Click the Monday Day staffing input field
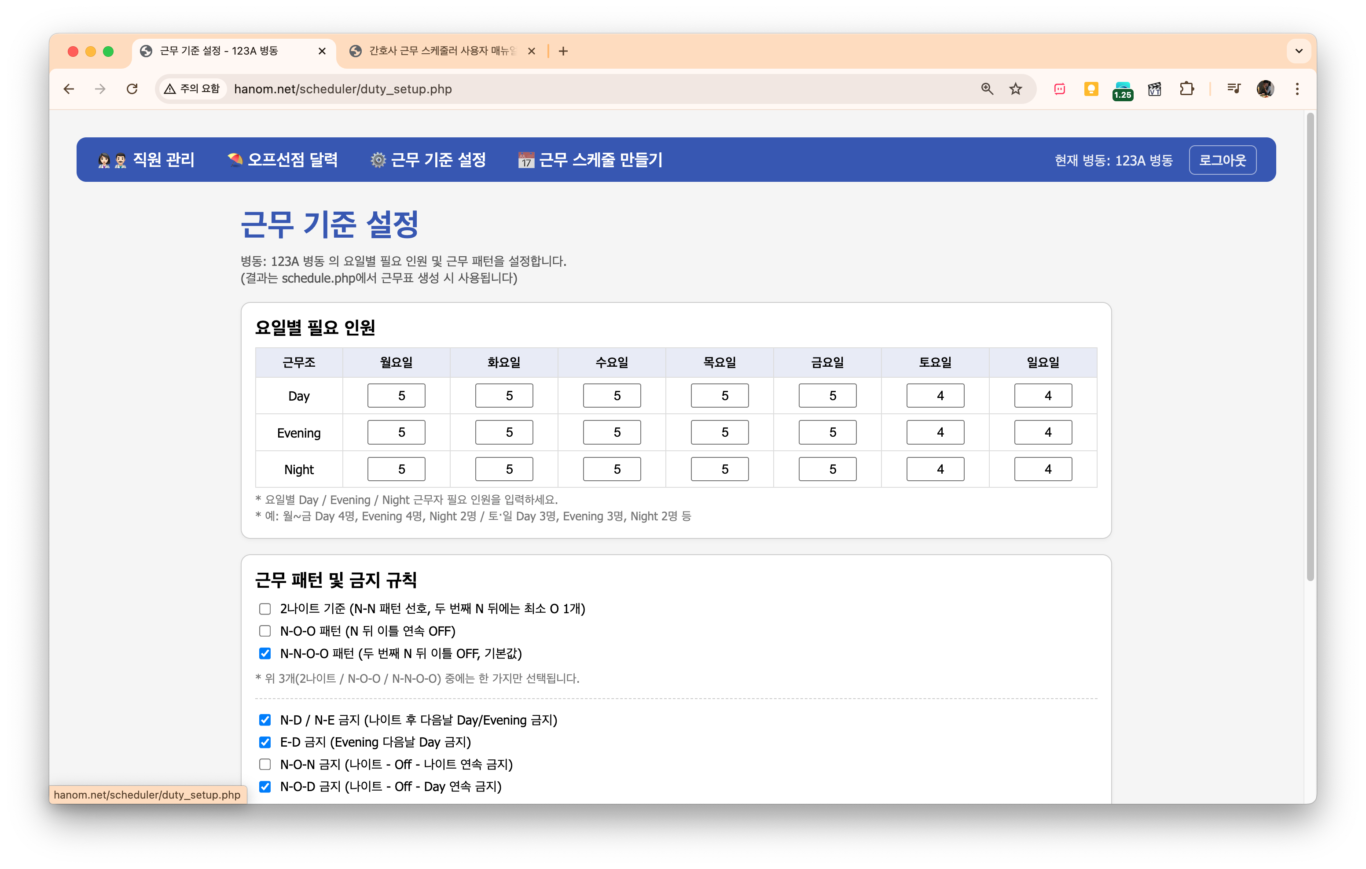The image size is (1366, 869). pos(396,395)
